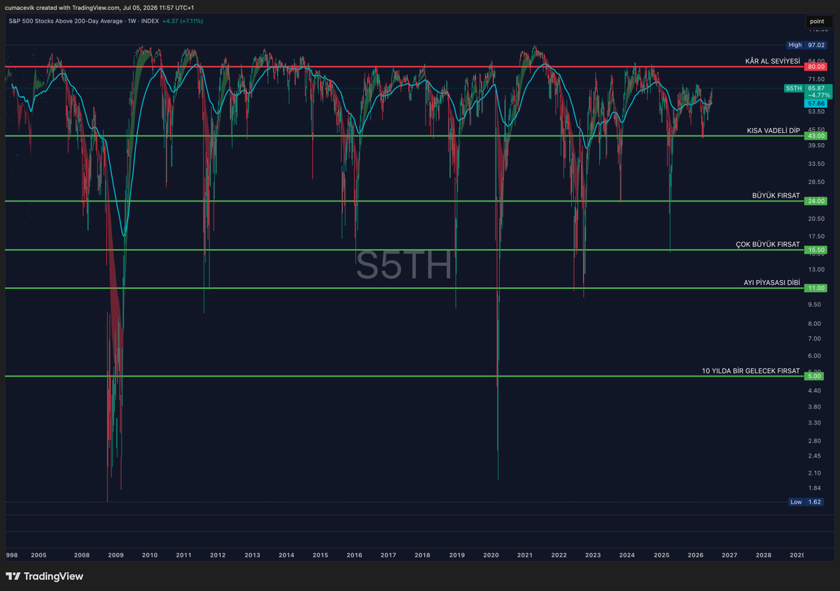This screenshot has height=591, width=840.
Task: Click the 1.62 low price tag
Action: [x=814, y=502]
